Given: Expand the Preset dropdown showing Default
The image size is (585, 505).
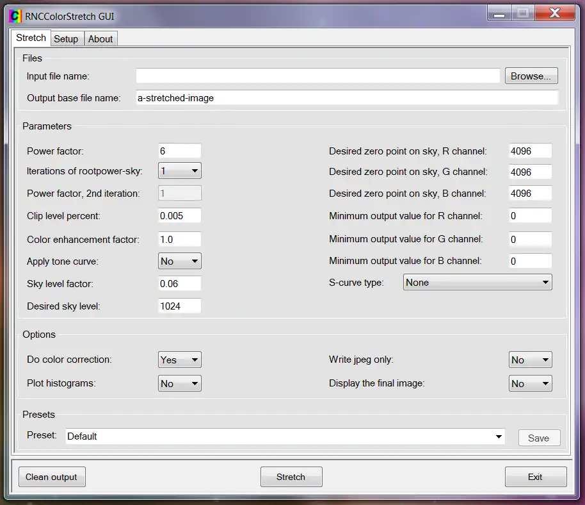Looking at the screenshot, I should click(285, 436).
